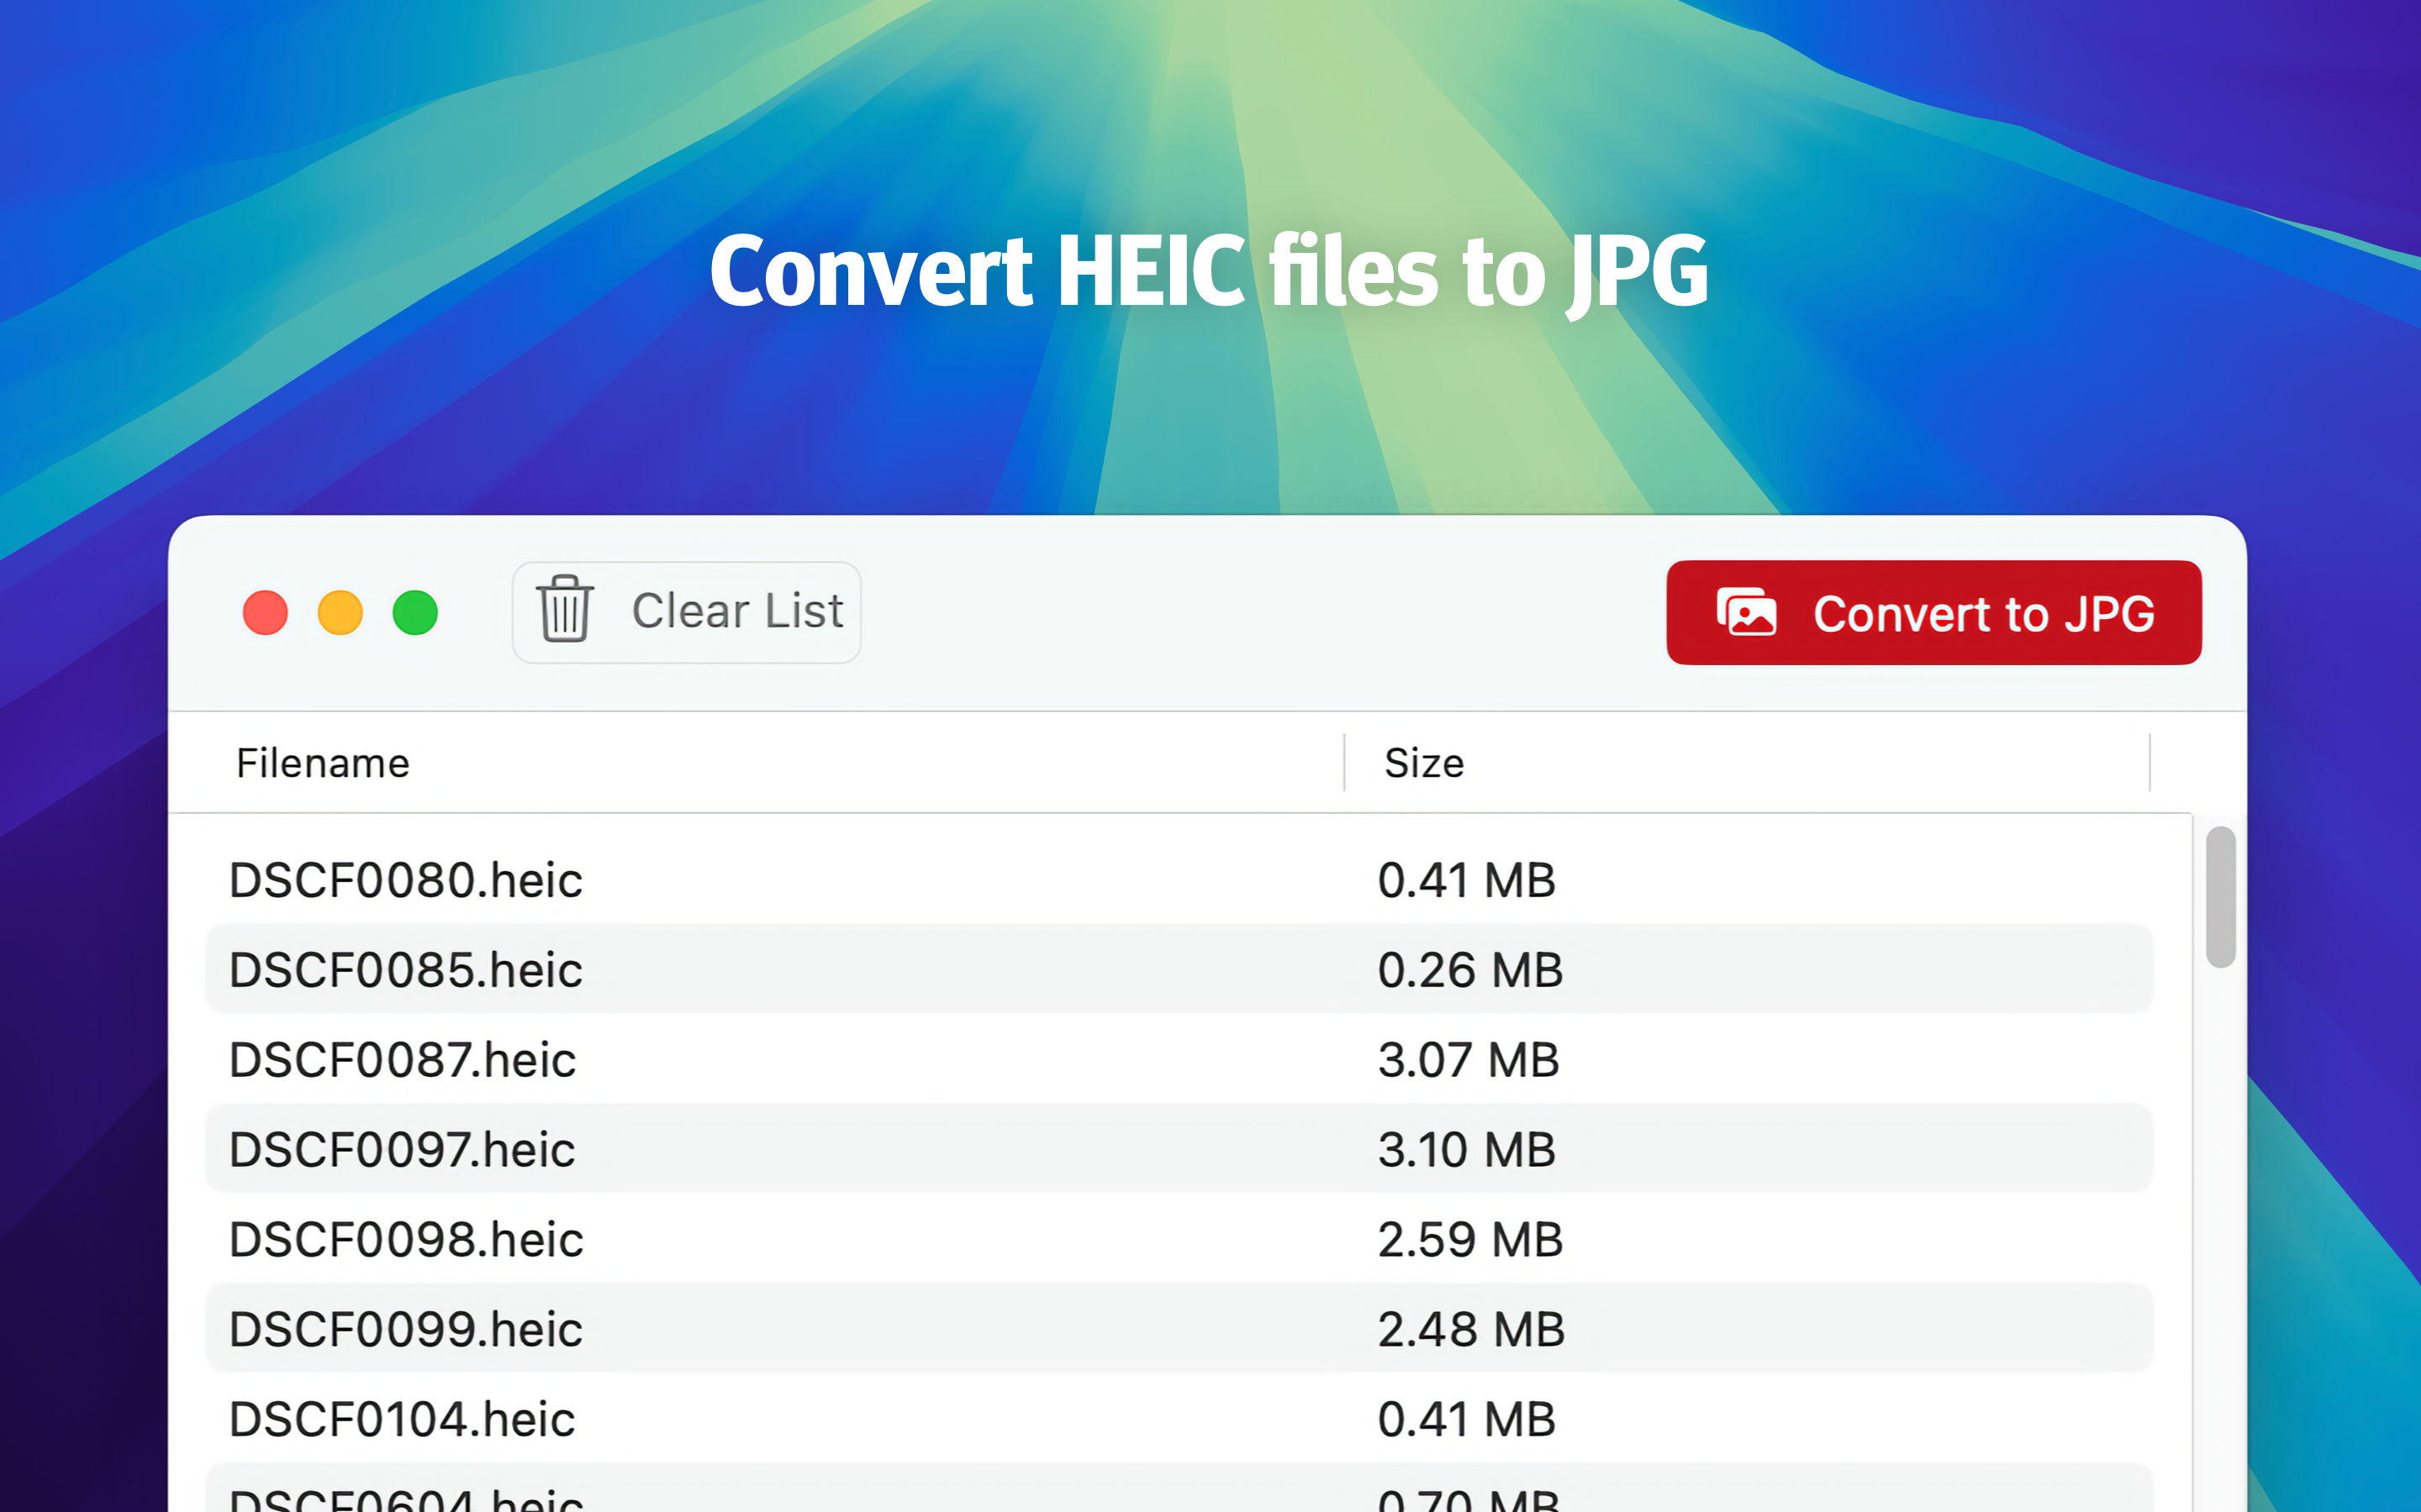Select the DSCF0099.heic file
This screenshot has height=1512, width=2421.
[1179, 1329]
